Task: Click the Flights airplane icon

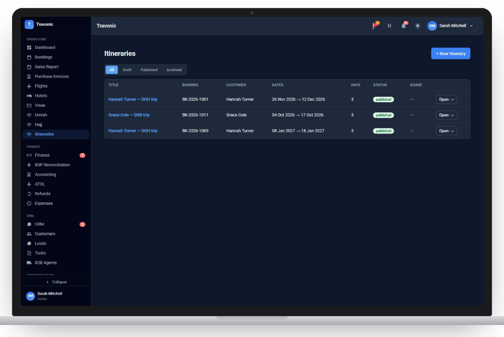Action: pos(29,86)
